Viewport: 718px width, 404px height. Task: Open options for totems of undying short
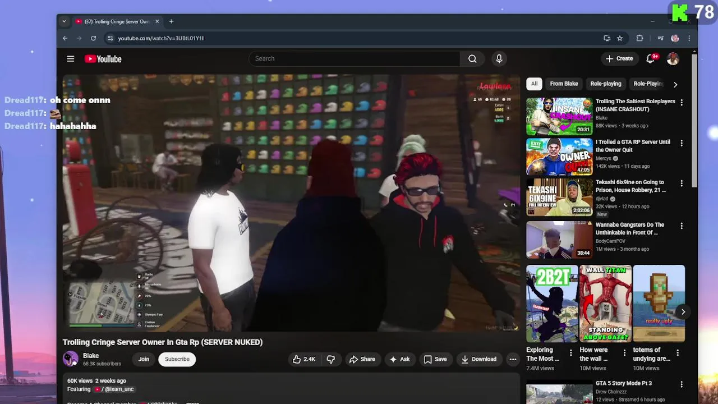click(678, 353)
